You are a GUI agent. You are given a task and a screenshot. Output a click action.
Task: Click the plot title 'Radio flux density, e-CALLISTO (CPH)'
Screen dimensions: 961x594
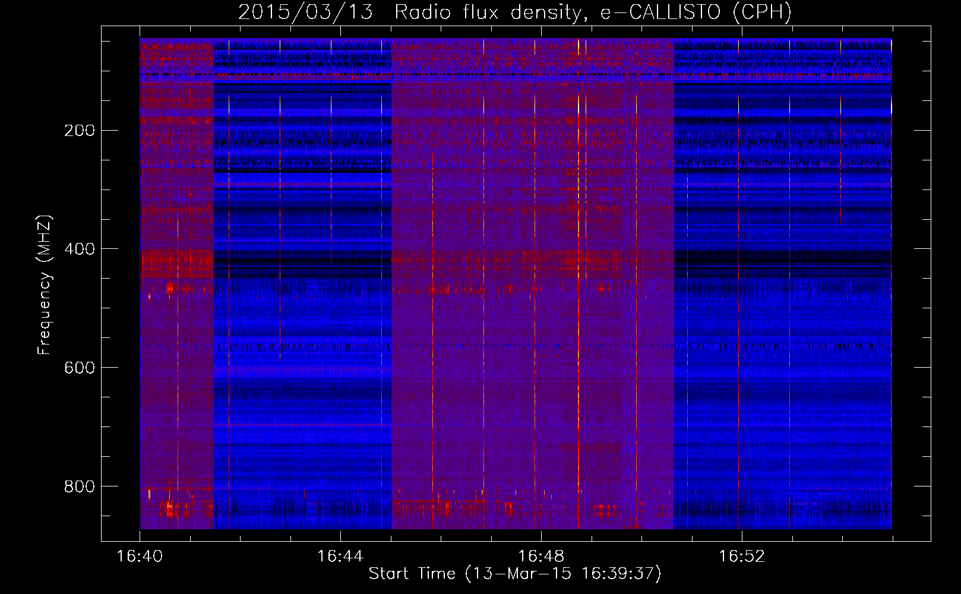(x=593, y=12)
